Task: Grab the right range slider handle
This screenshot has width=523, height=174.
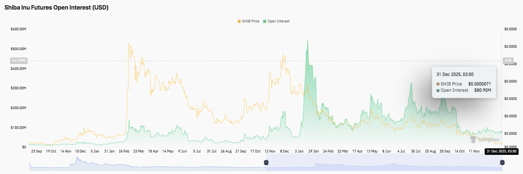Action: 502,162
